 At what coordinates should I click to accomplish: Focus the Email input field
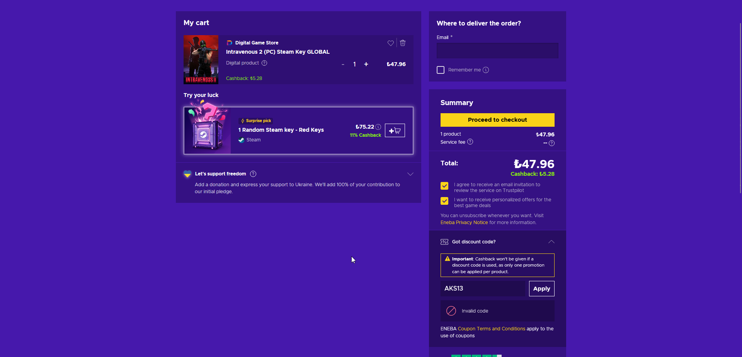pos(497,51)
